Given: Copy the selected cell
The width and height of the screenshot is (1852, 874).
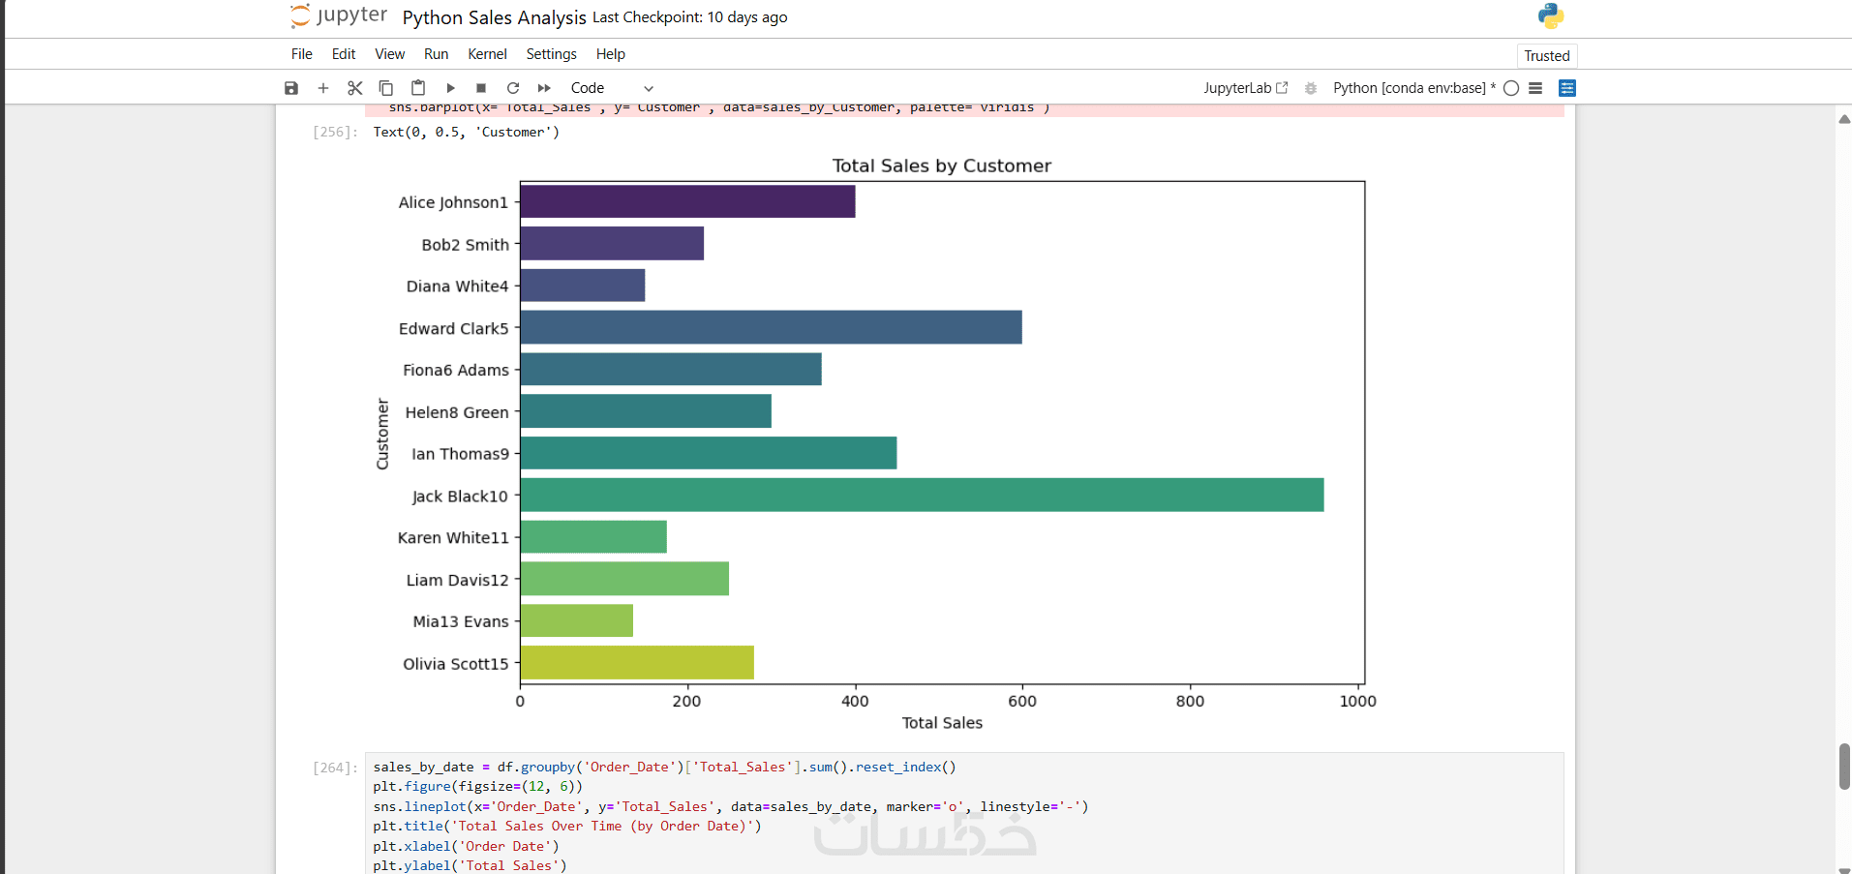Looking at the screenshot, I should coord(386,88).
